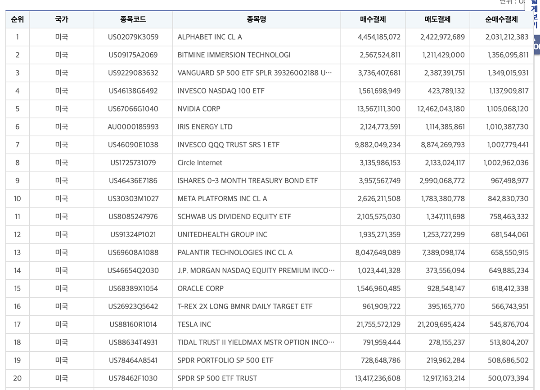Click the 국가 column header
The width and height of the screenshot is (540, 390).
[x=62, y=19]
